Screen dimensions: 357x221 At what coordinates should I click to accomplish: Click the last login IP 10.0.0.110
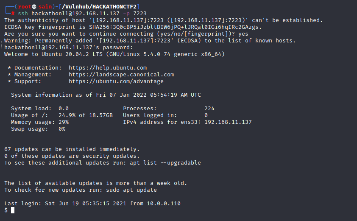point(164,204)
